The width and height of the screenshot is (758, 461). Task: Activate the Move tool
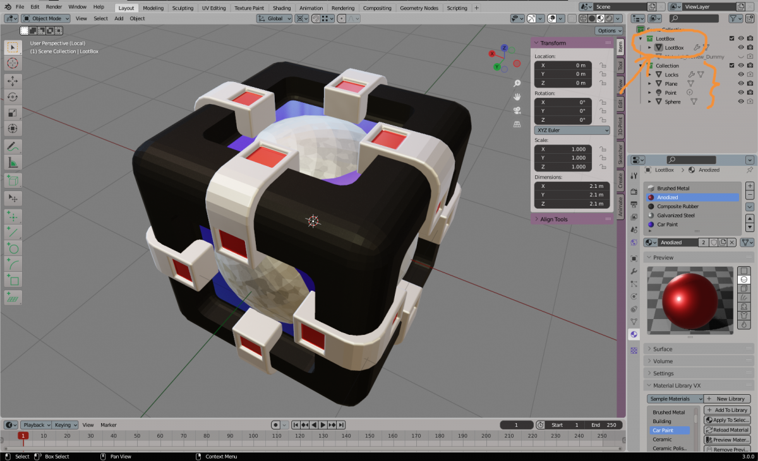(13, 81)
